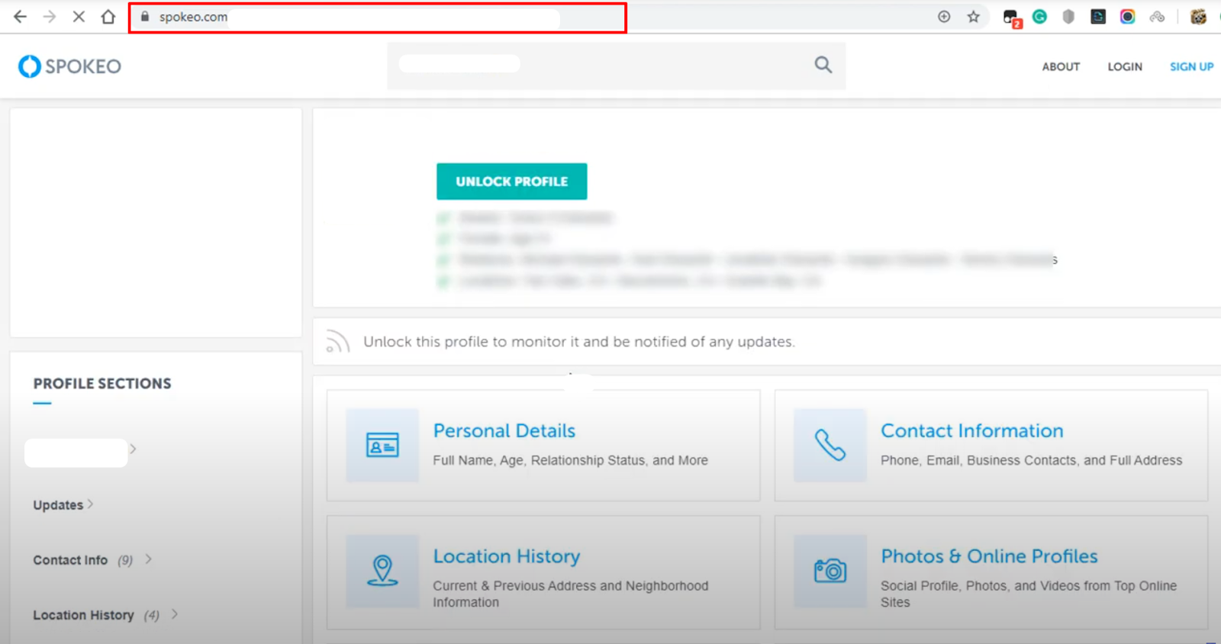Click the UNLOCK PROFILE button
This screenshot has height=644, width=1221.
point(511,182)
